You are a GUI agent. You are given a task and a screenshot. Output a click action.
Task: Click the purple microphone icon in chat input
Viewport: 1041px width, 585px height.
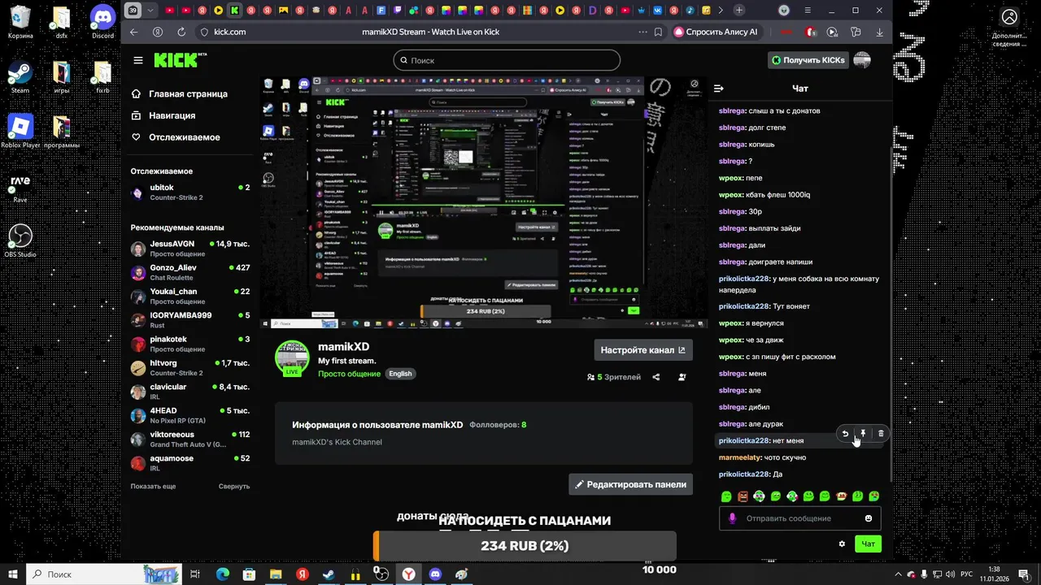[732, 518]
